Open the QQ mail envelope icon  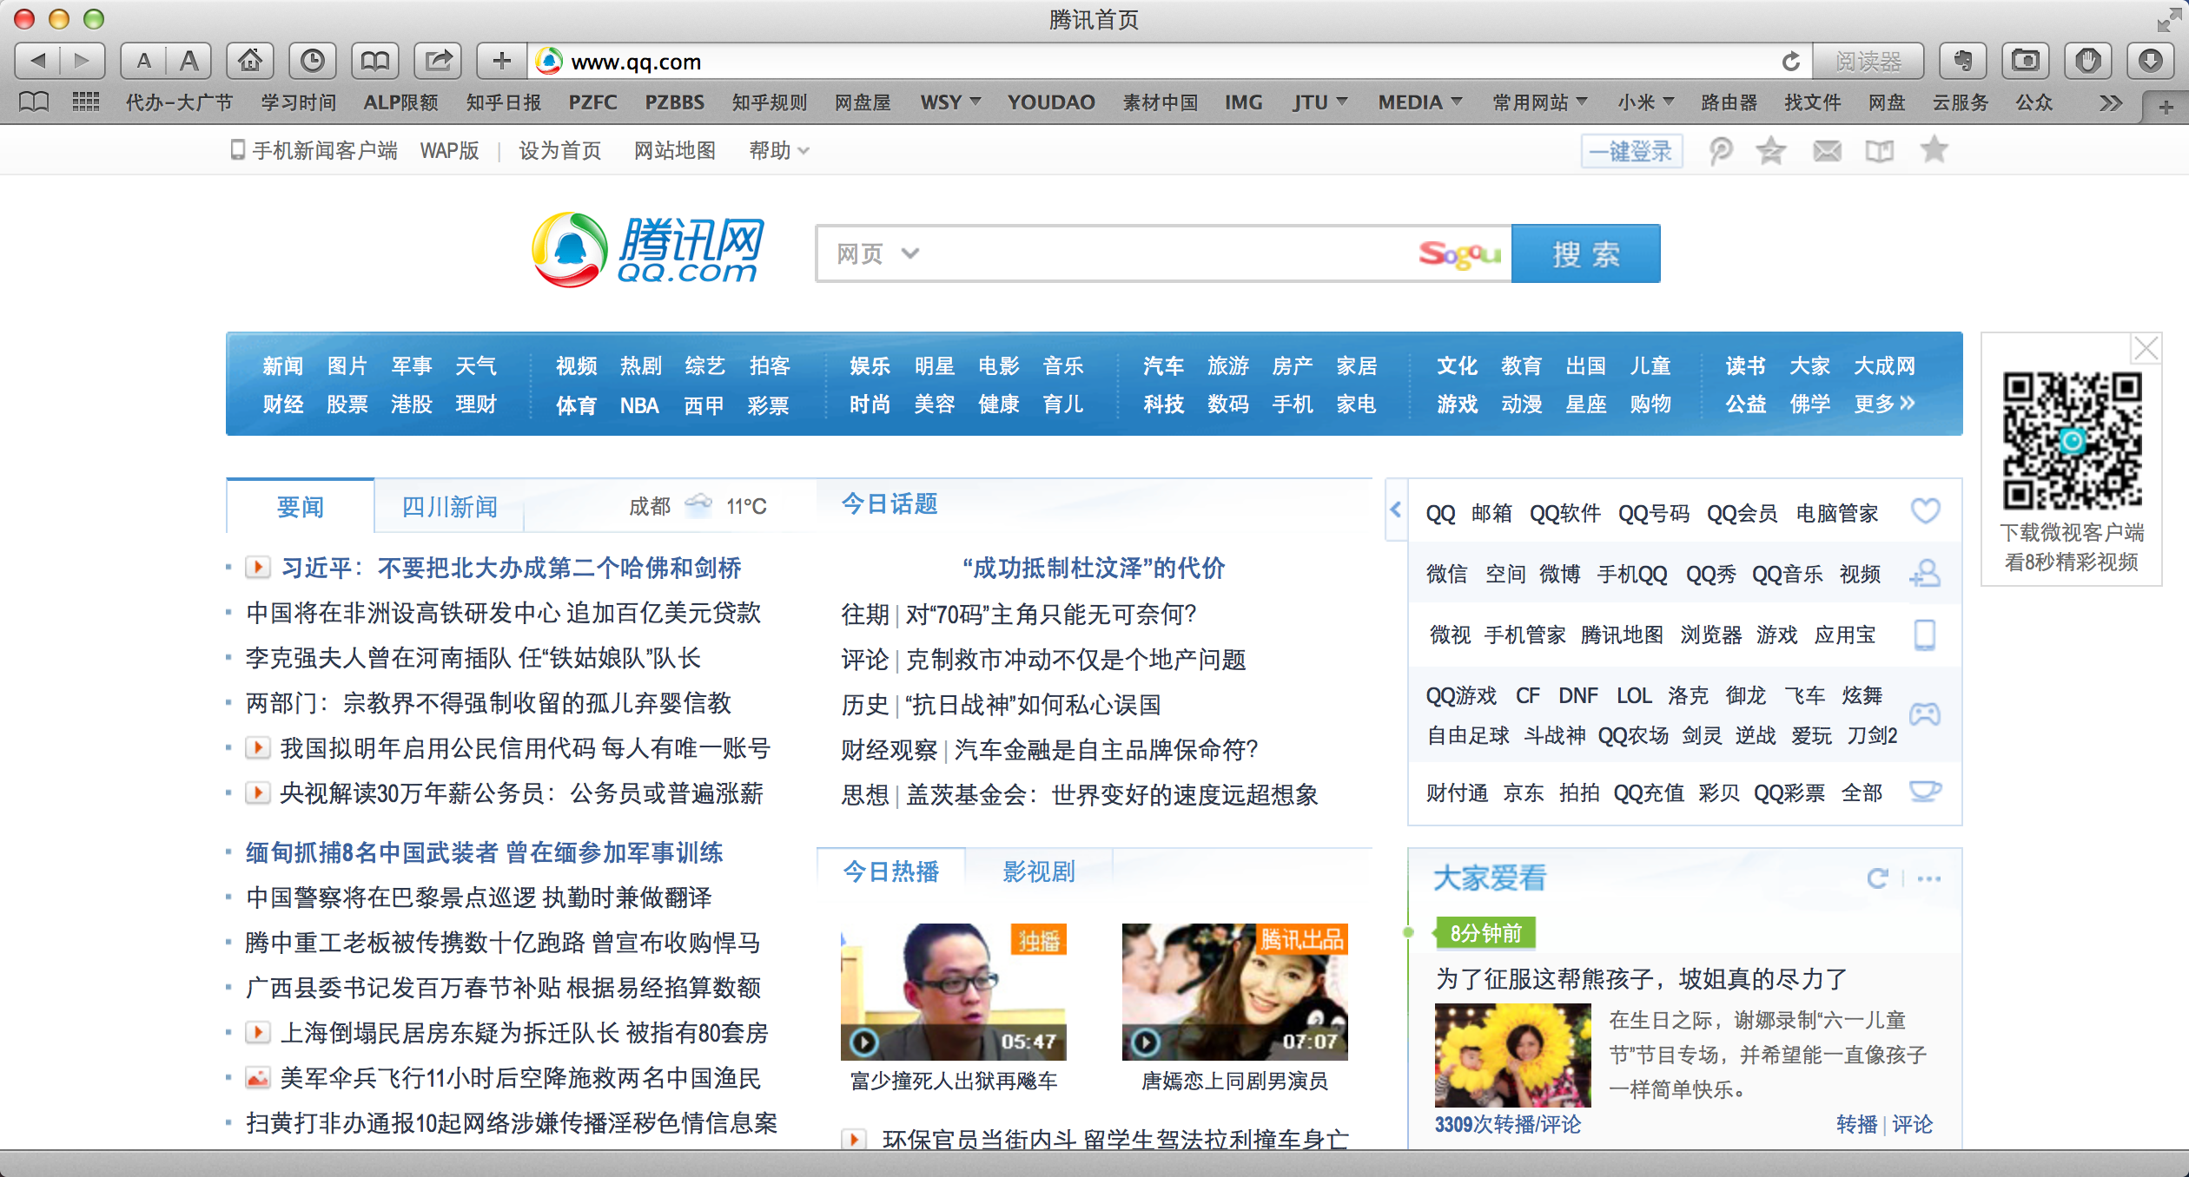click(1827, 151)
